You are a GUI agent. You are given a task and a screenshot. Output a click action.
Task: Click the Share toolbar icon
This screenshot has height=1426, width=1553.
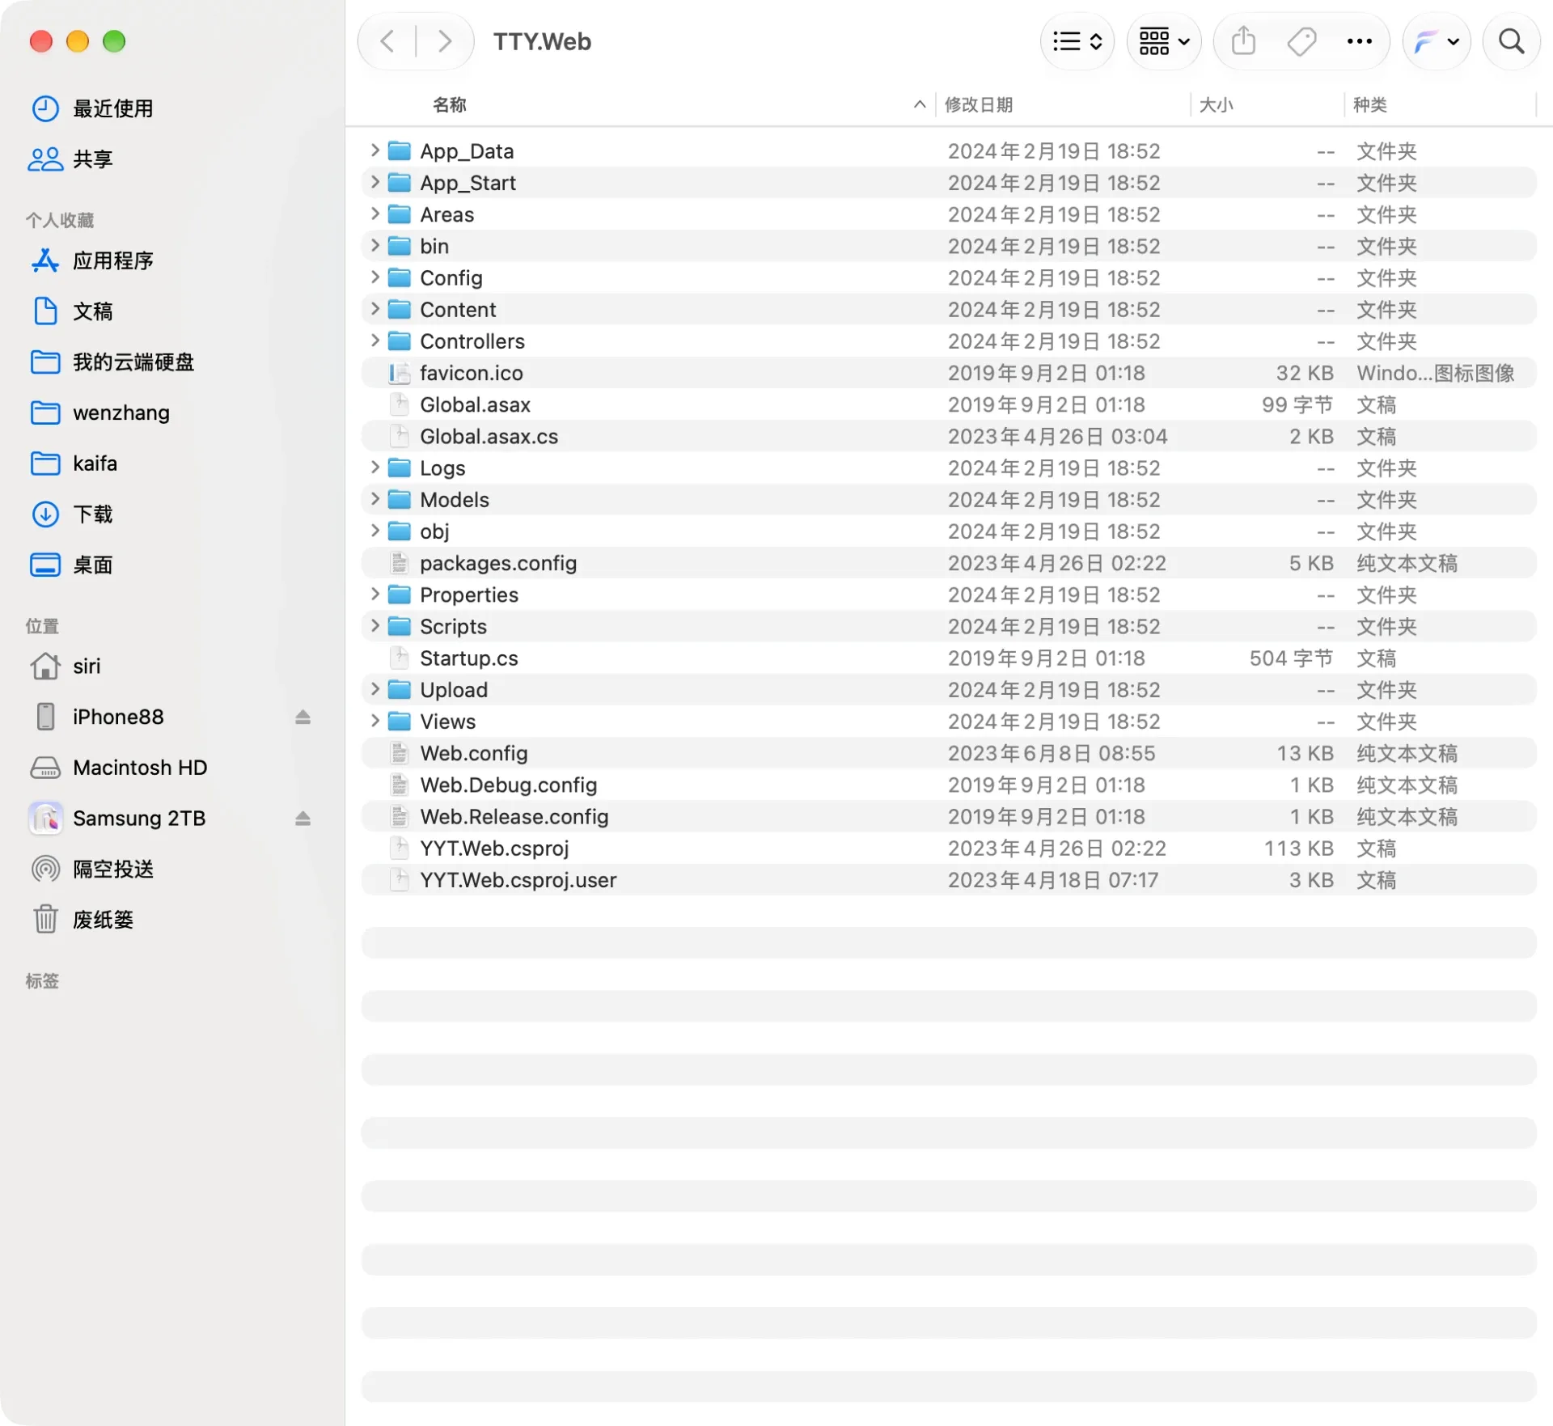pyautogui.click(x=1243, y=41)
